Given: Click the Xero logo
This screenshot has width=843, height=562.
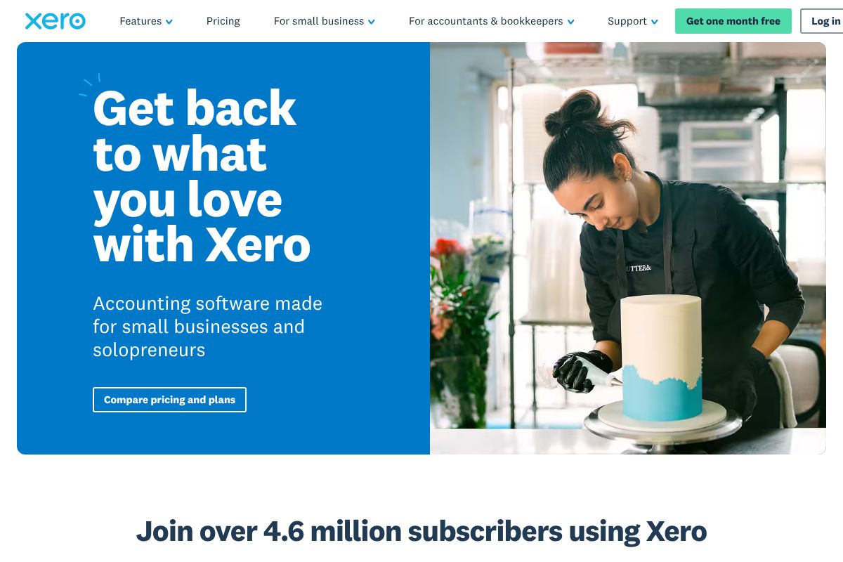Looking at the screenshot, I should [55, 21].
